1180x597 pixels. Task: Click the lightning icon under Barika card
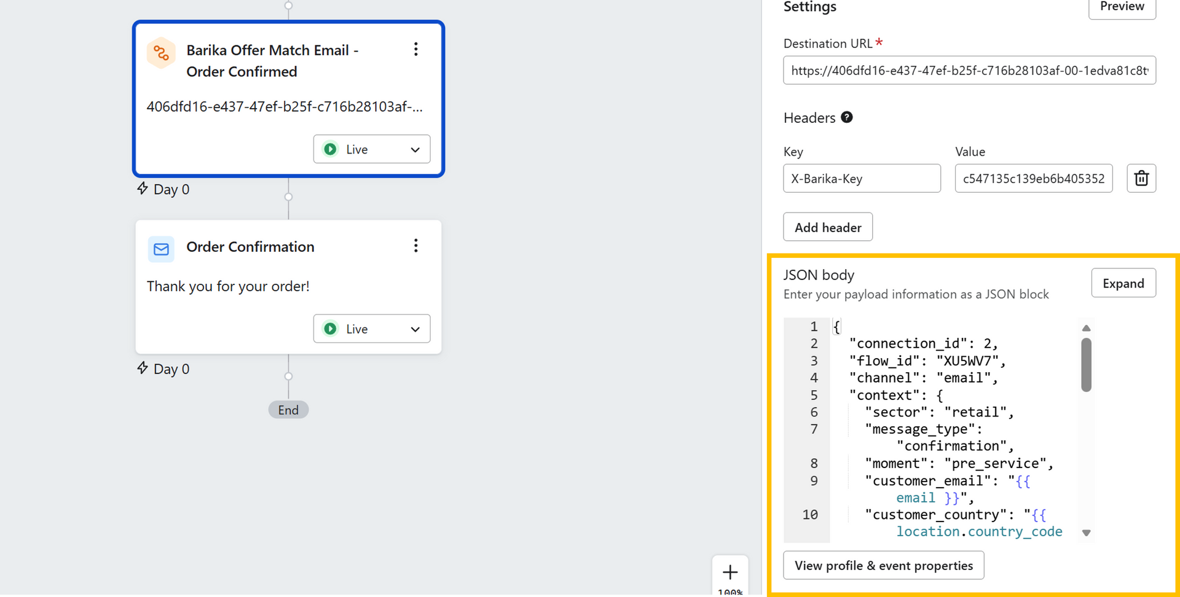click(143, 189)
